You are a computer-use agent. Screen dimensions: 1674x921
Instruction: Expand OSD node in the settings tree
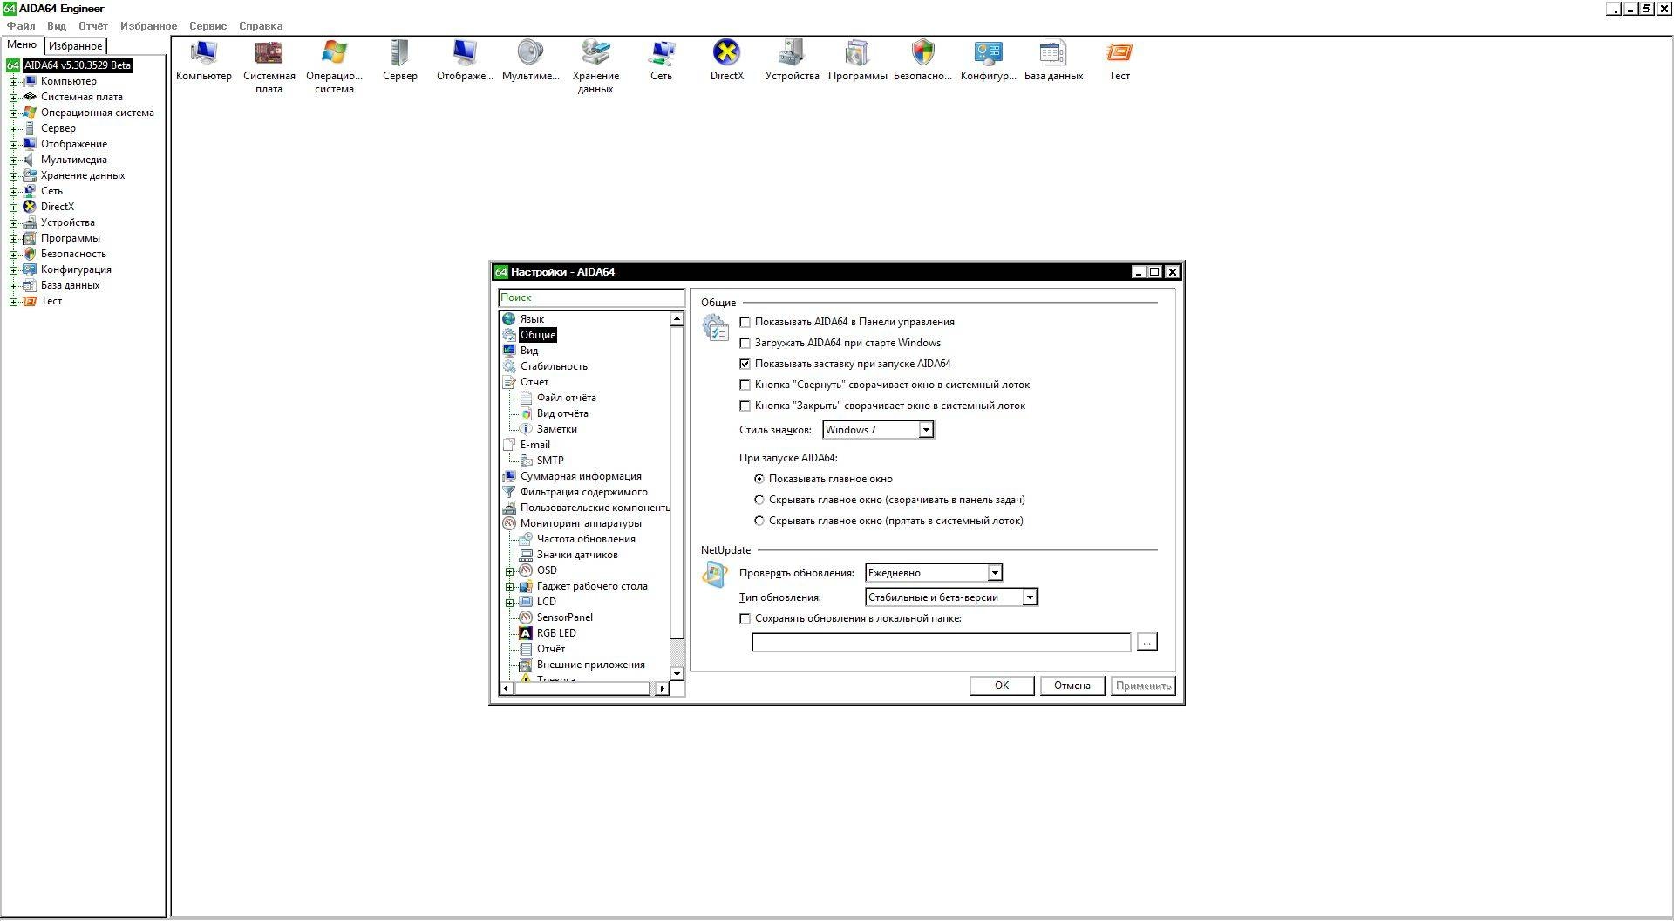tap(509, 571)
